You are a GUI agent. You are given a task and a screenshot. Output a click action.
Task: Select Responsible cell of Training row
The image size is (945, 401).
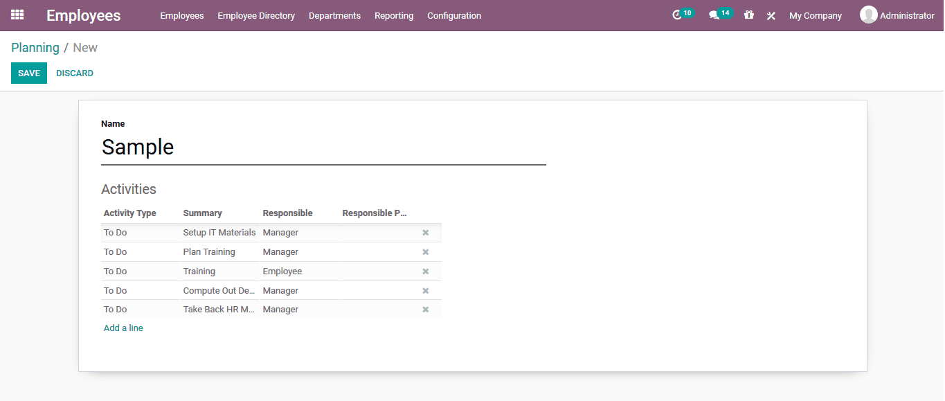click(282, 271)
